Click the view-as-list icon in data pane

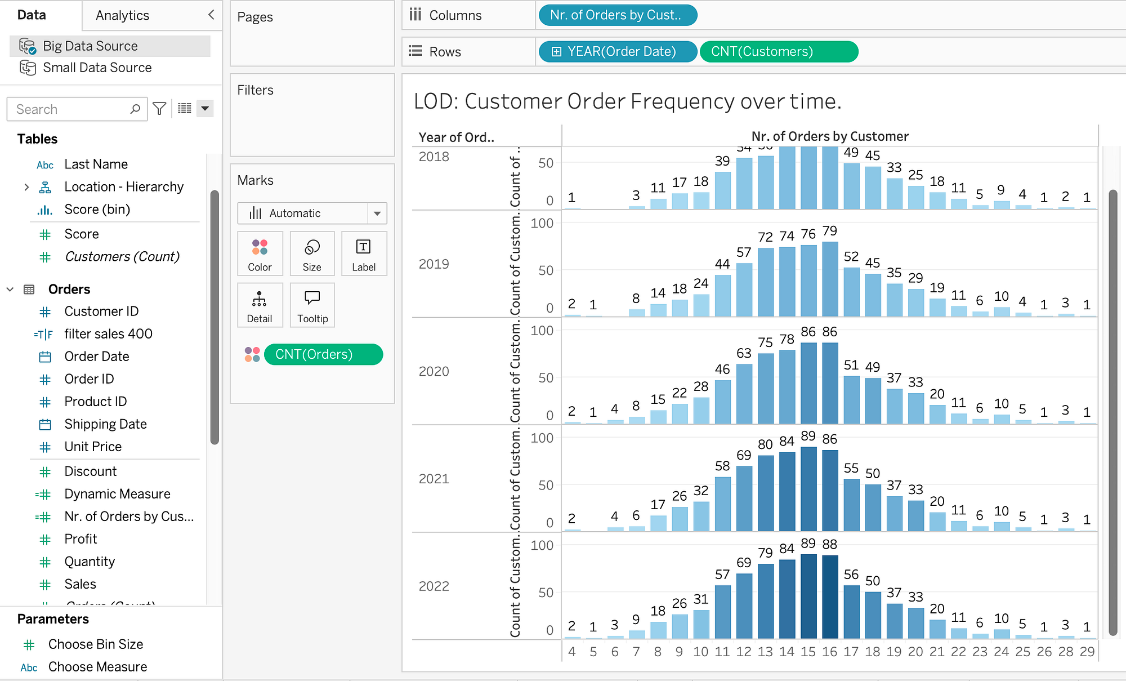coord(185,109)
